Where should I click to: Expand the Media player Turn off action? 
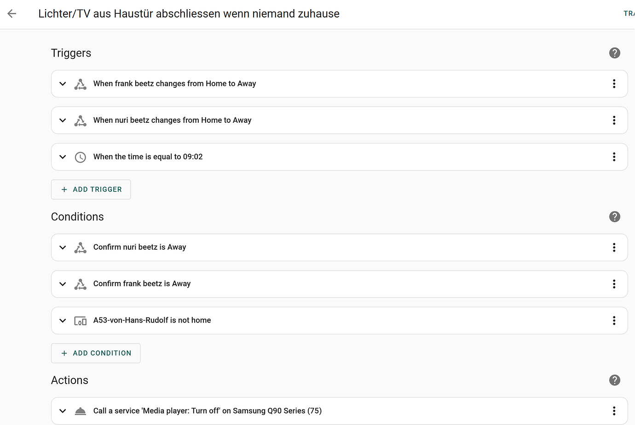(x=63, y=411)
